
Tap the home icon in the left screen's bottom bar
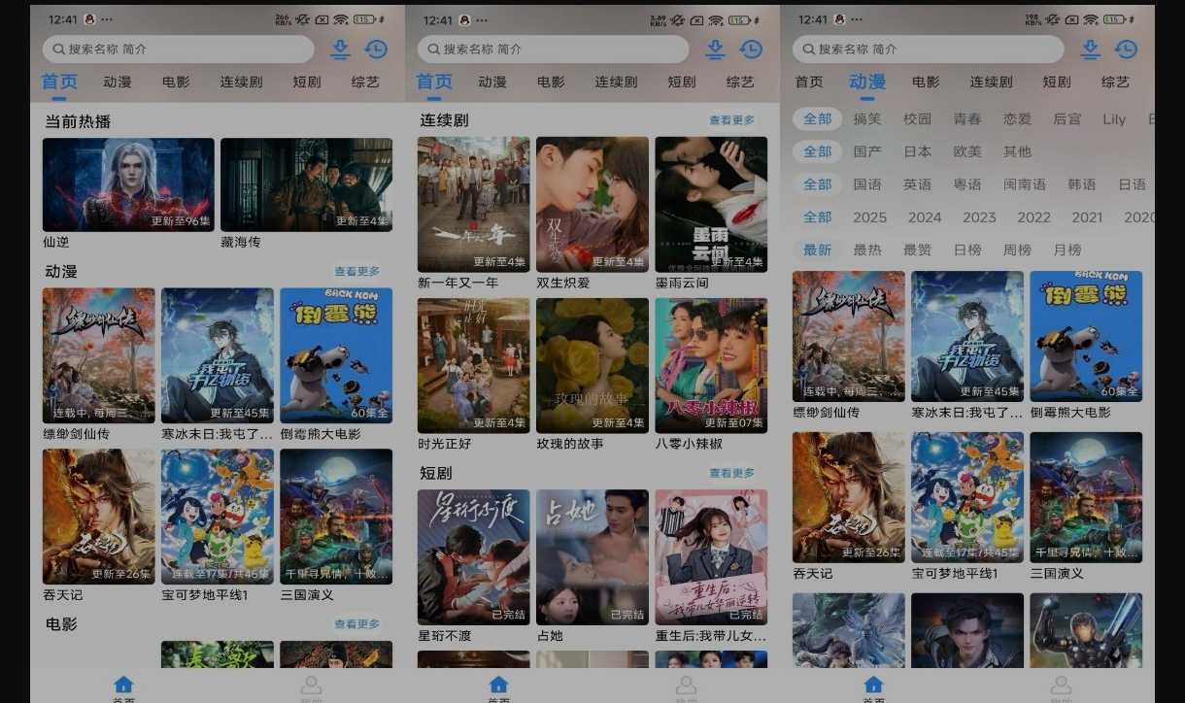(x=123, y=686)
